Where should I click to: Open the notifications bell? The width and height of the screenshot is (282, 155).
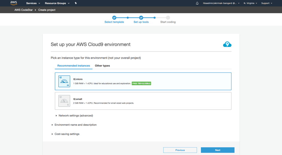pyautogui.click(x=197, y=3)
